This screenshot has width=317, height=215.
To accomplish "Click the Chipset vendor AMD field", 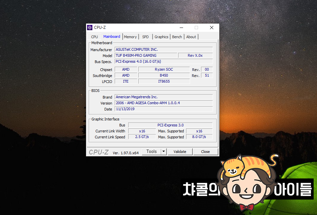I will [126, 69].
